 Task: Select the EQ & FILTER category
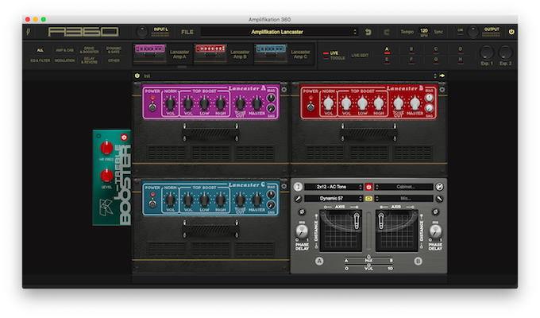click(40, 60)
